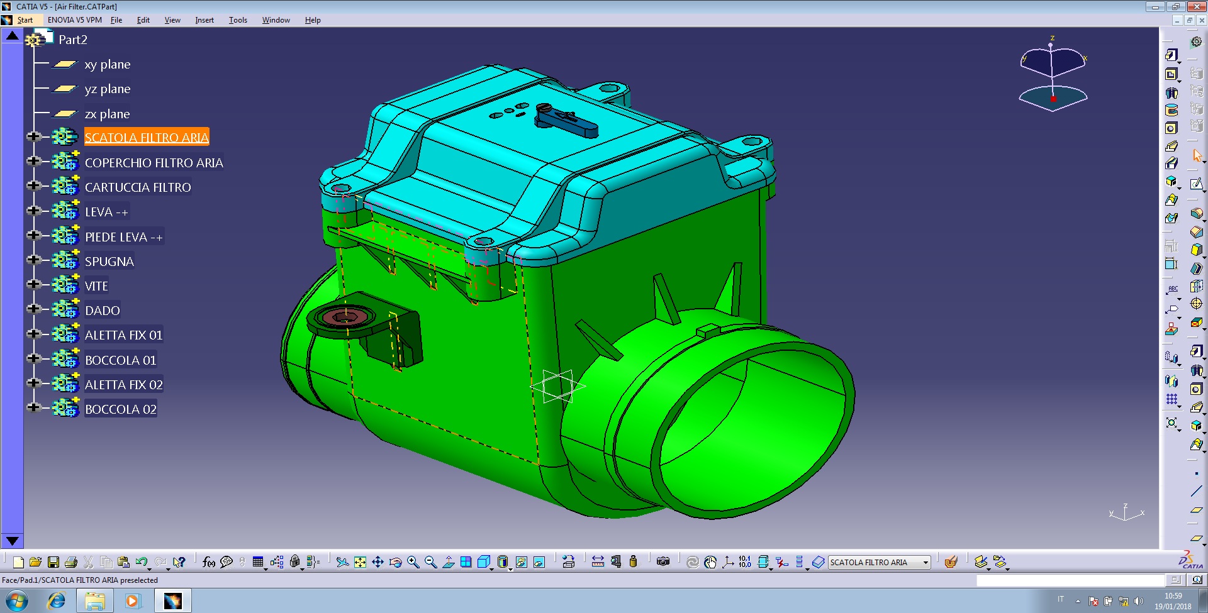Image resolution: width=1208 pixels, height=613 pixels.
Task: Expand the CARTUCCIA FILTRO tree node
Action: [34, 186]
